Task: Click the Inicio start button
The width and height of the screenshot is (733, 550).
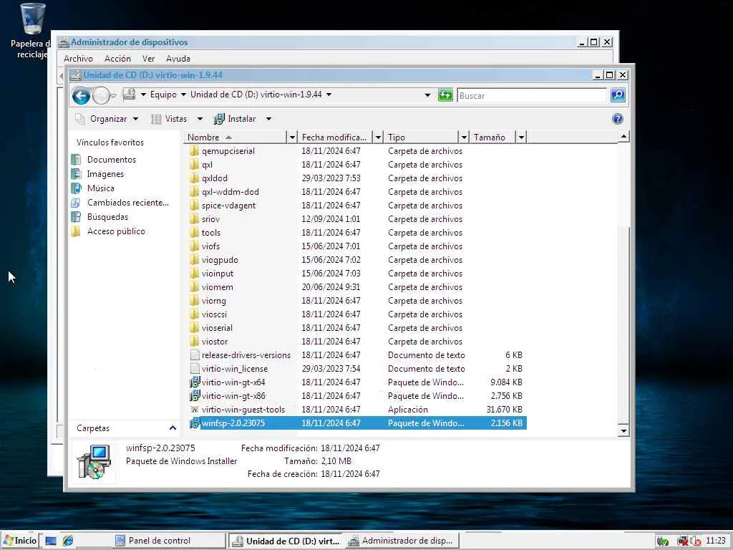Action: tap(21, 541)
